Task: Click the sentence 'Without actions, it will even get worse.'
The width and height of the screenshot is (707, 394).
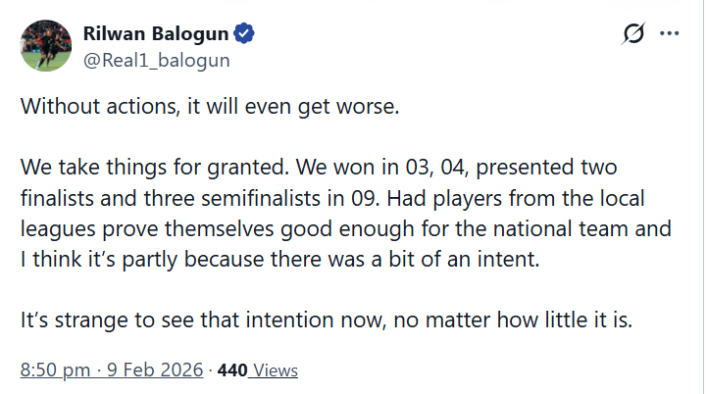Action: click(210, 107)
